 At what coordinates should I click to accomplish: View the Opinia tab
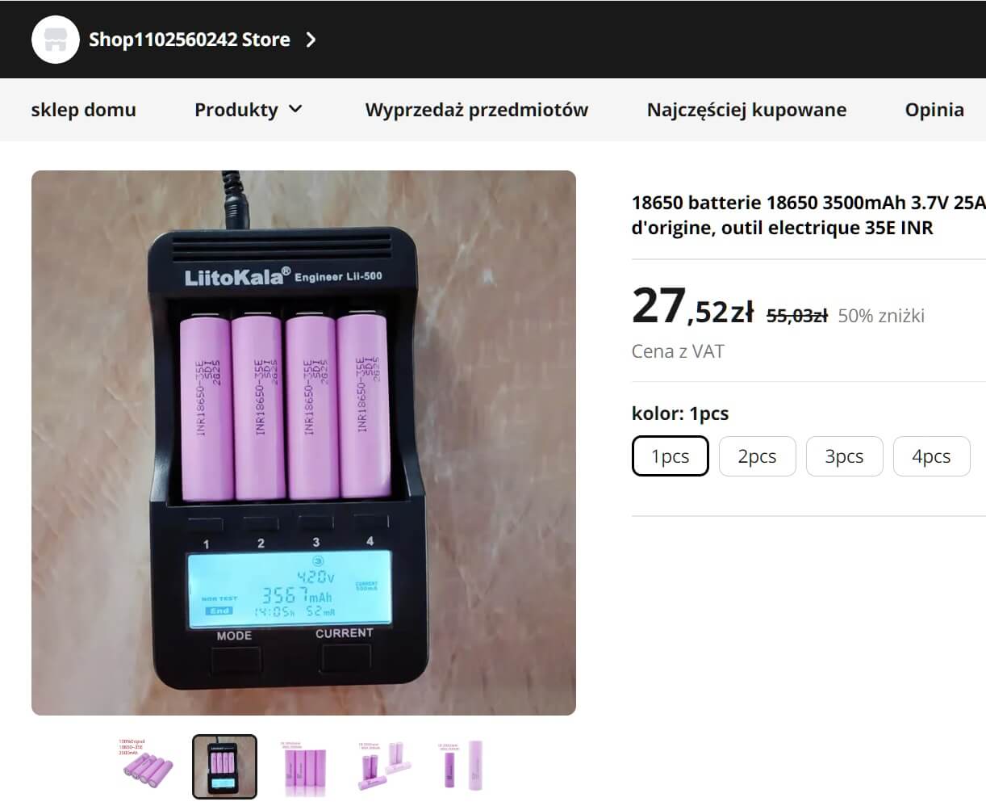coord(934,110)
